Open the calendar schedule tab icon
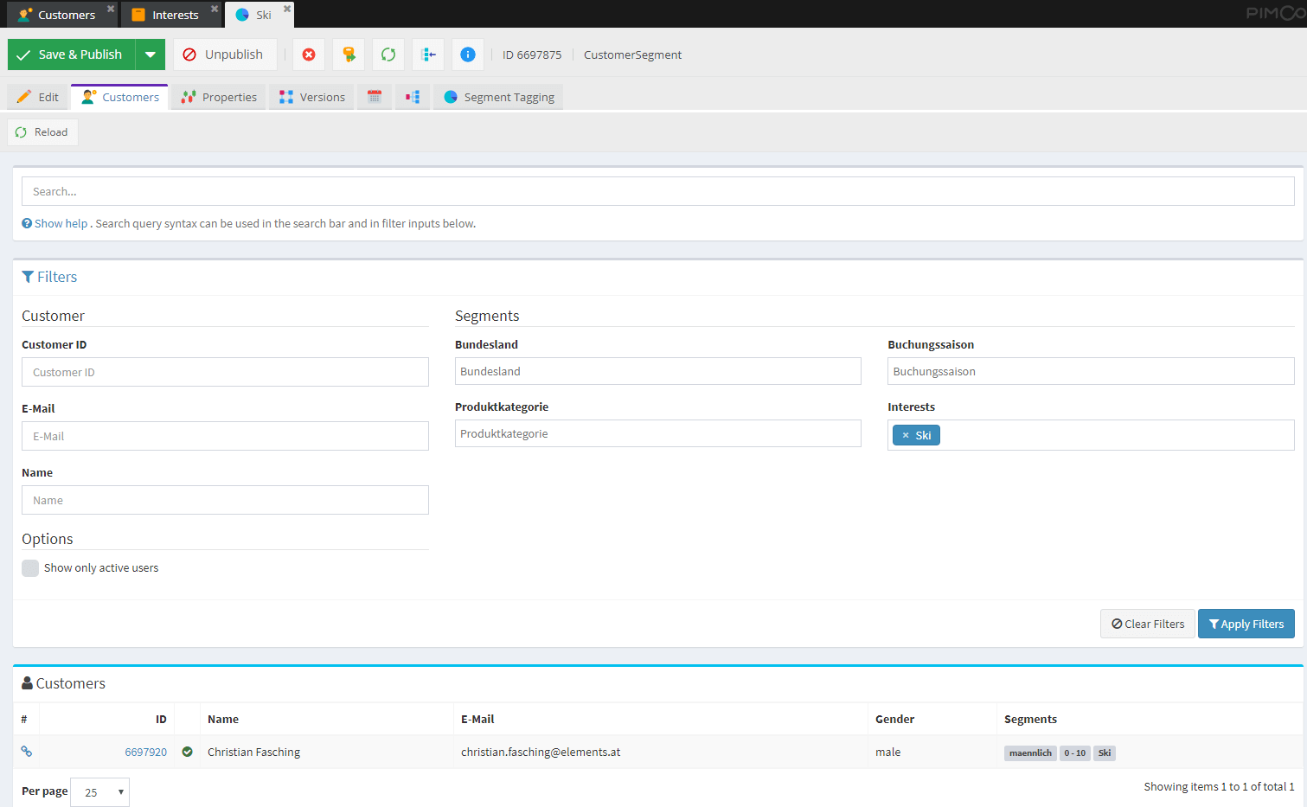Viewport: 1307px width, 807px height. 375,97
